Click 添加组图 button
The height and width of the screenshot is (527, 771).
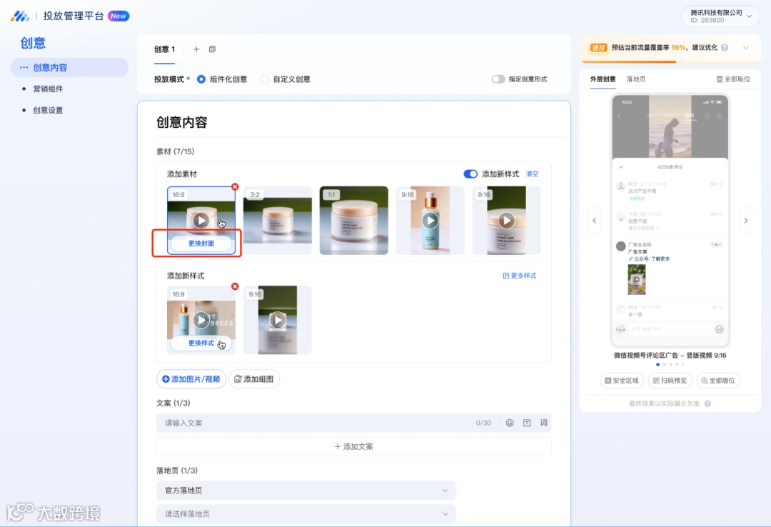pos(253,379)
